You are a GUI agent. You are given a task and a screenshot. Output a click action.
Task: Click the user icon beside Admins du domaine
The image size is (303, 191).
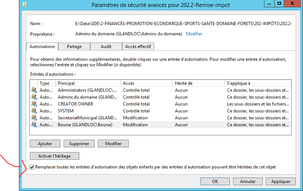(x=34, y=97)
